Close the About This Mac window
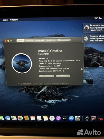The height and width of the screenshot is (139, 104). [5, 41]
